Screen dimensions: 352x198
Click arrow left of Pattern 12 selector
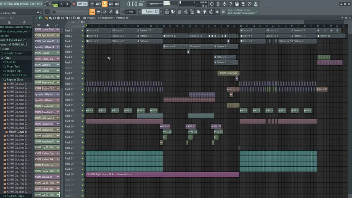(140, 12)
